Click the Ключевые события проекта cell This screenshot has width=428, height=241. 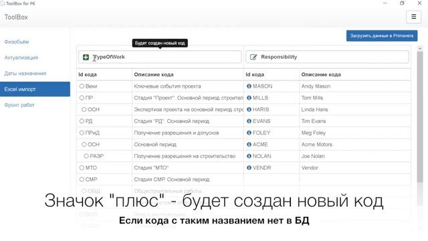pos(188,86)
